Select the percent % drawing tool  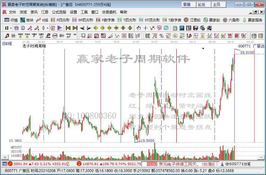coord(161,36)
